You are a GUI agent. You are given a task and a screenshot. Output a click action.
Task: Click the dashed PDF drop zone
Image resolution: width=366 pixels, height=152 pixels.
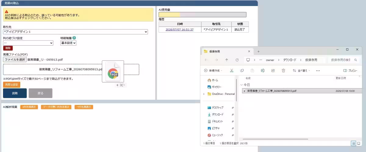pyautogui.click(x=71, y=69)
